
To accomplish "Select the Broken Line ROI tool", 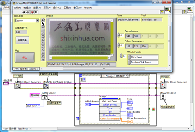I will pyautogui.click(x=43, y=43).
